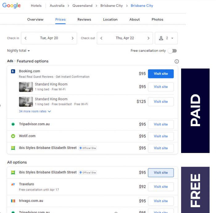Image resolution: width=216 pixels, height=213 pixels.
Task: Click the Booking.com provider name
Action: tap(30, 71)
